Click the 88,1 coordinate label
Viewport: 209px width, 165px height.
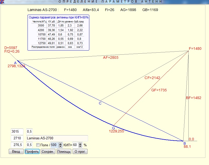coord(187,147)
